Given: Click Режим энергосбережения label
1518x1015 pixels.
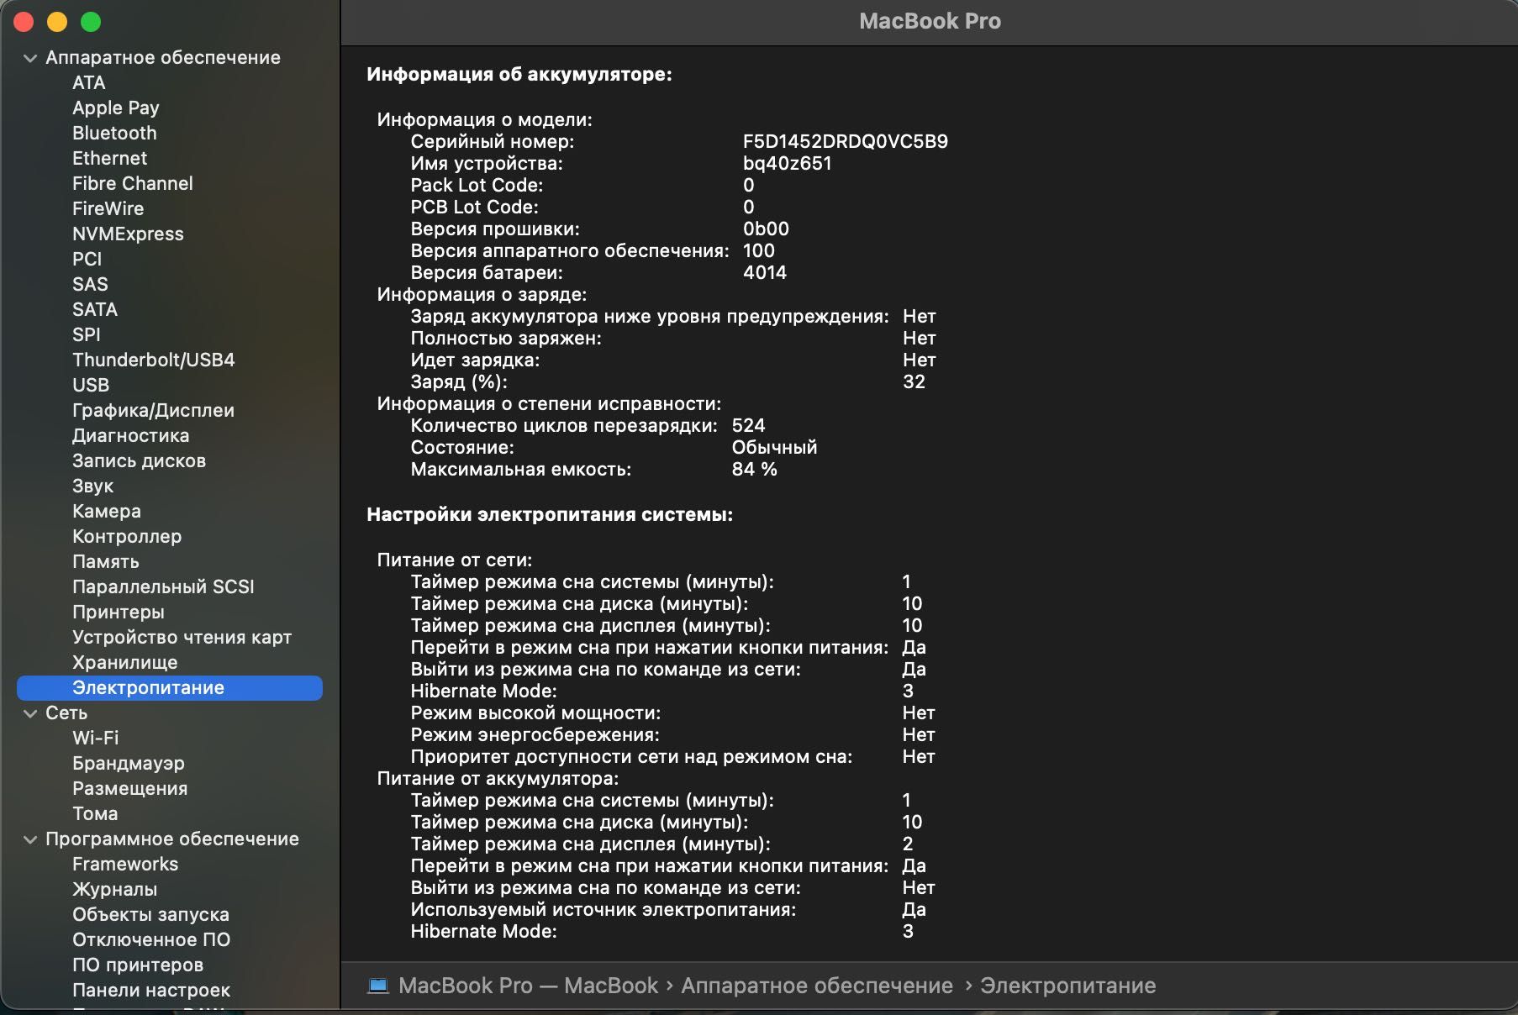Looking at the screenshot, I should 535,734.
